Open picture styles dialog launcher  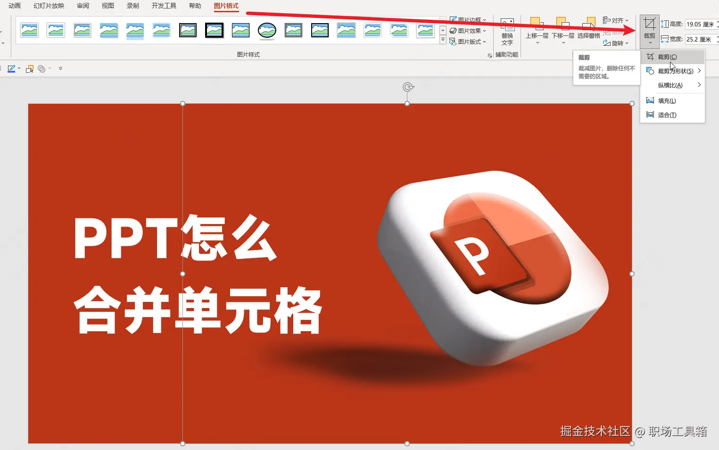[489, 56]
